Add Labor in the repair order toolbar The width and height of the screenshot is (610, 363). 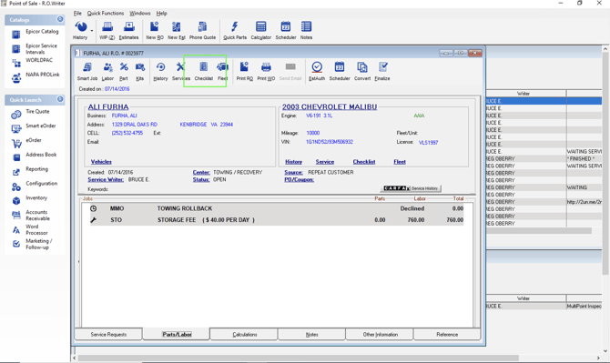click(x=107, y=72)
